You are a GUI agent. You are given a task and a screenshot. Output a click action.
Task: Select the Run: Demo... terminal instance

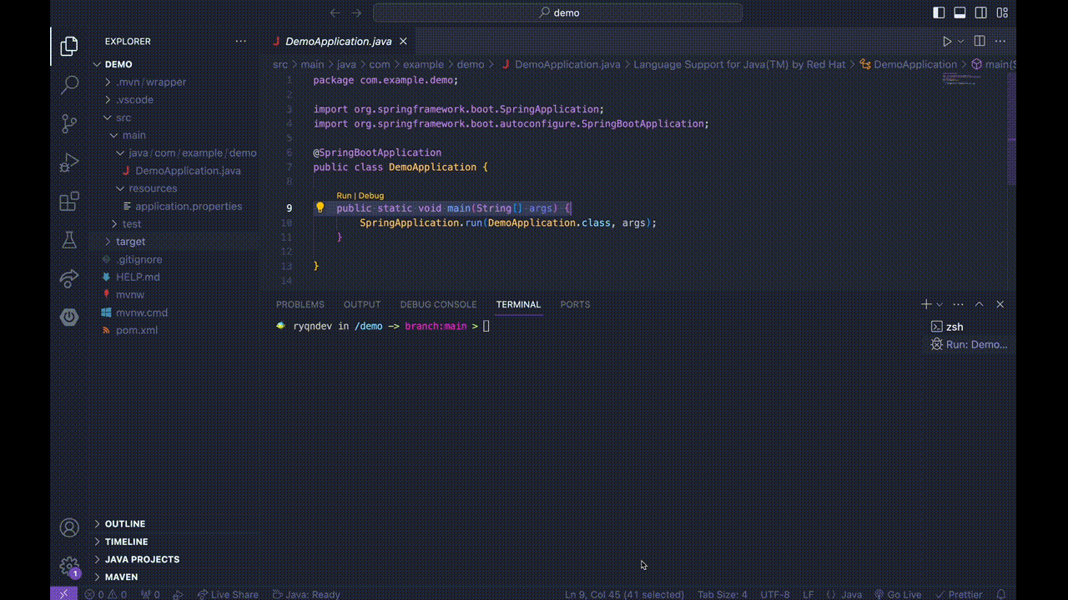pyautogui.click(x=968, y=344)
